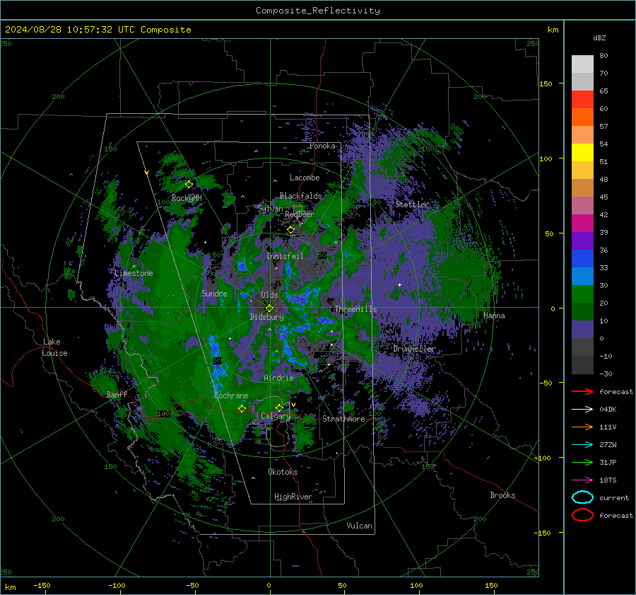Click the Sundre town label
The image size is (636, 595).
(x=214, y=294)
